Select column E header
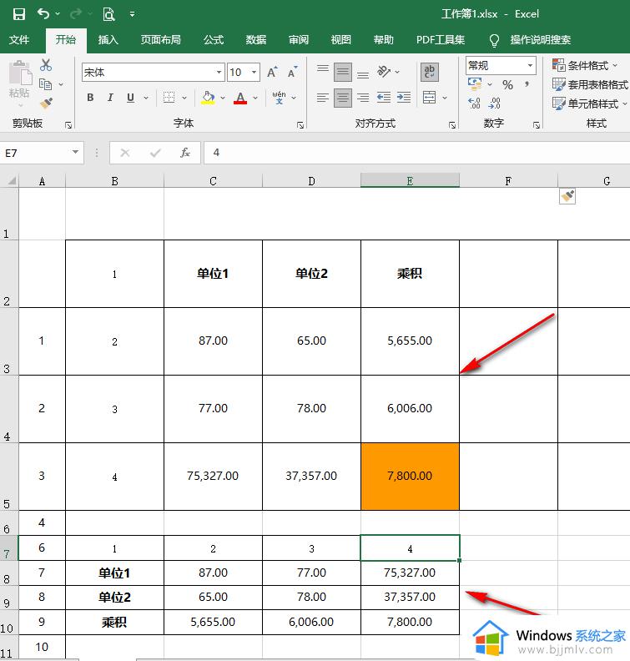The height and width of the screenshot is (661, 630). pyautogui.click(x=410, y=181)
